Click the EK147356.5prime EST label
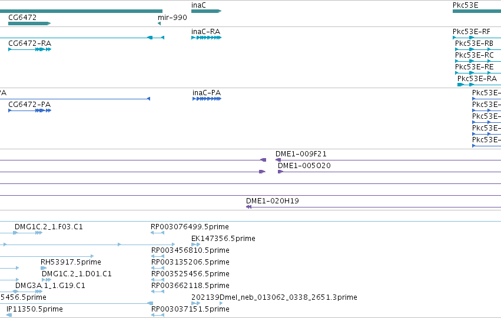501x318 pixels. (x=223, y=239)
